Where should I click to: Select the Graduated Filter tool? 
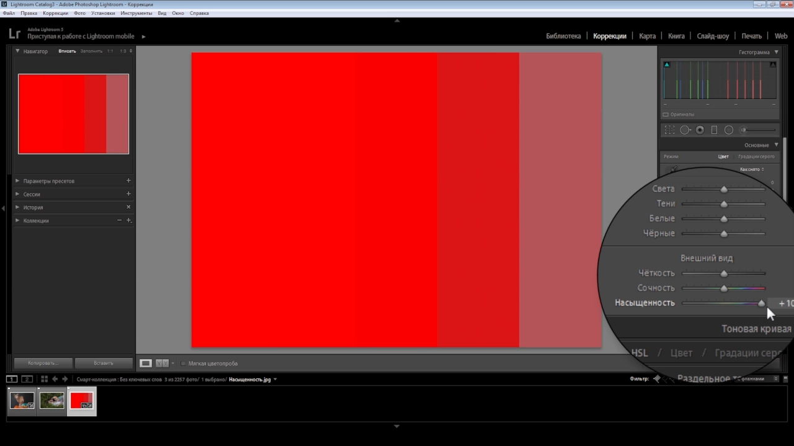714,130
